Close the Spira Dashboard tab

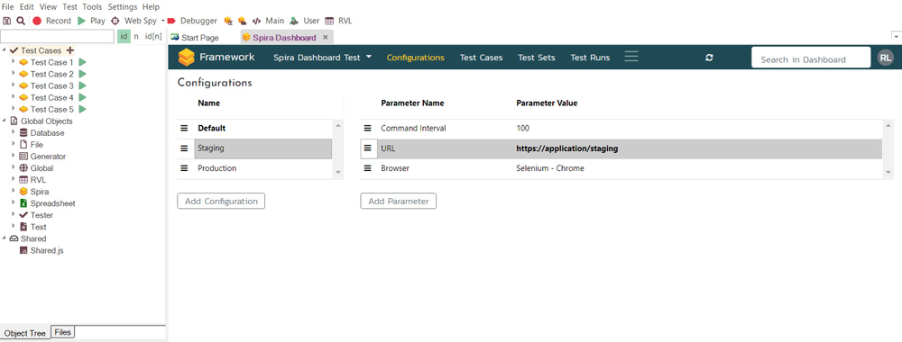pos(325,37)
